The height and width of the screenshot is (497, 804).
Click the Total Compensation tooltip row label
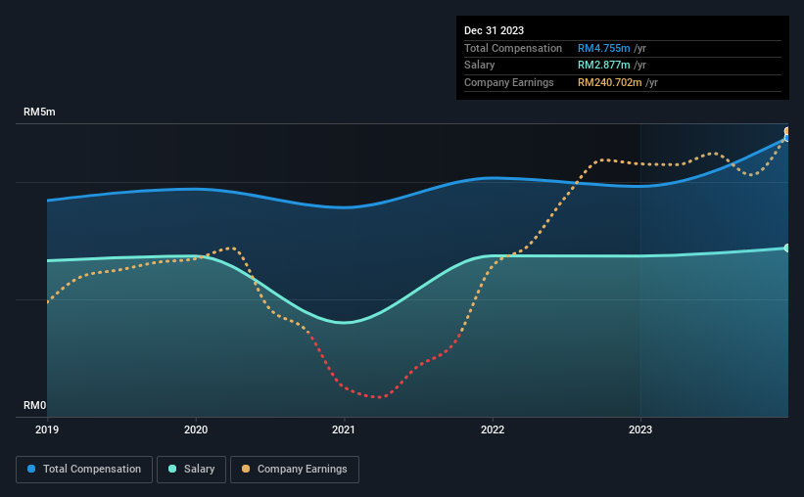pos(513,48)
